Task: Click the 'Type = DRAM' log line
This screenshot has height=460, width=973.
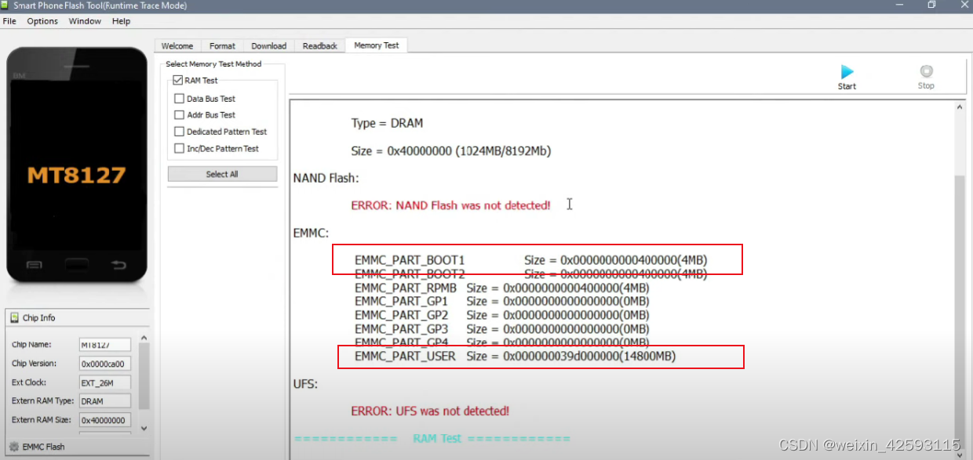Action: pyautogui.click(x=387, y=123)
